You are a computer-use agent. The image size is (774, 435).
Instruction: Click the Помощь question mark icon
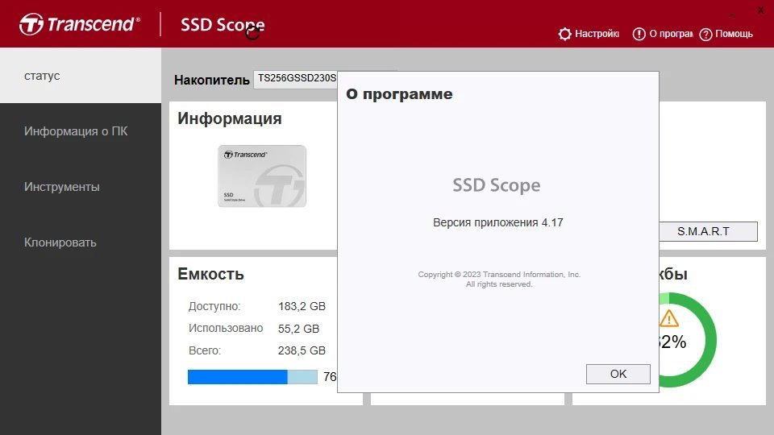pyautogui.click(x=706, y=34)
